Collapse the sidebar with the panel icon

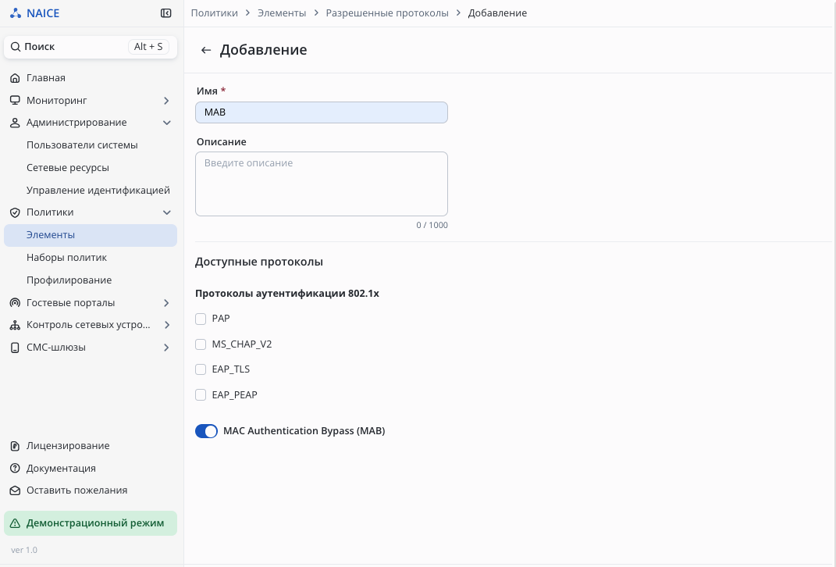(165, 13)
